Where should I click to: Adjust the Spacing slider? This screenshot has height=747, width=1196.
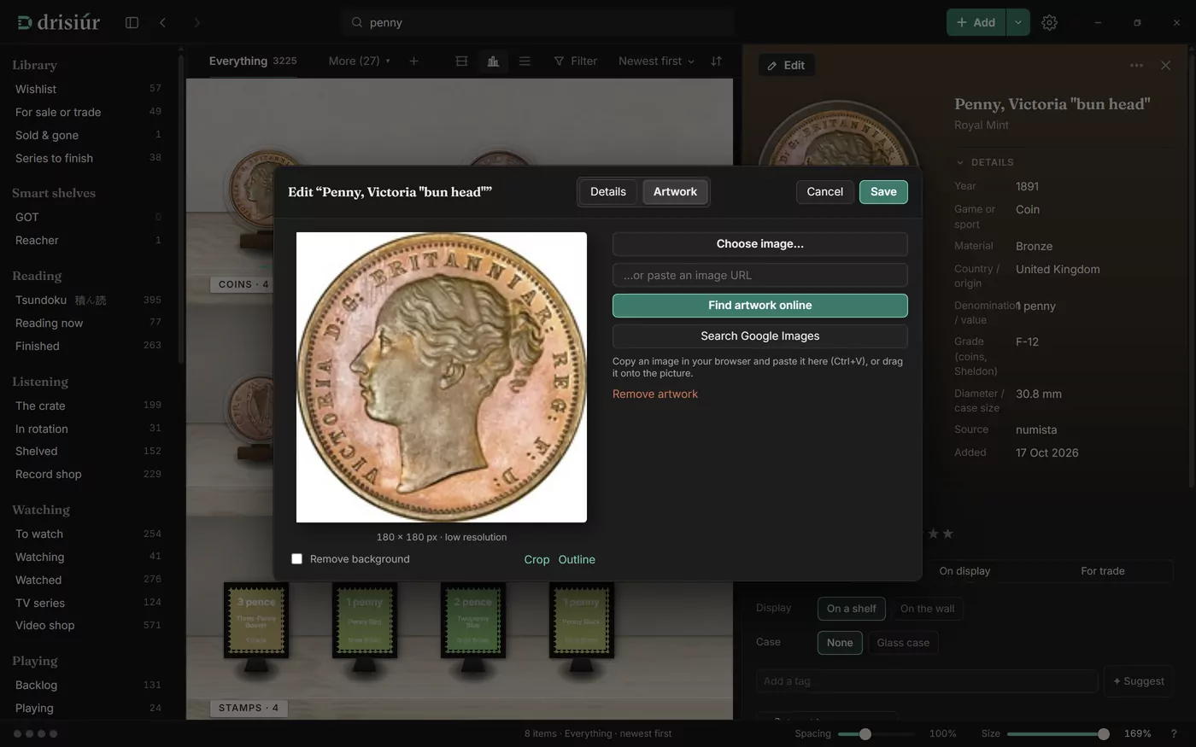(x=865, y=734)
